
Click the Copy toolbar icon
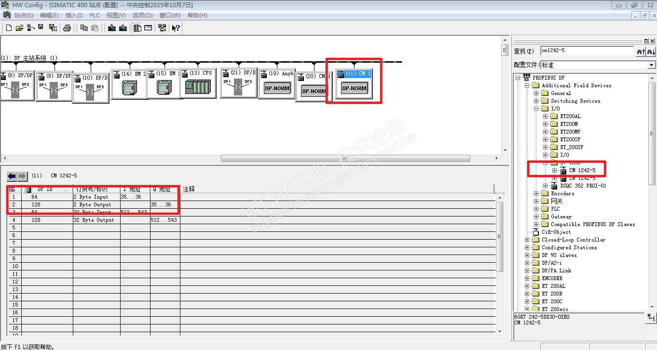[84, 28]
